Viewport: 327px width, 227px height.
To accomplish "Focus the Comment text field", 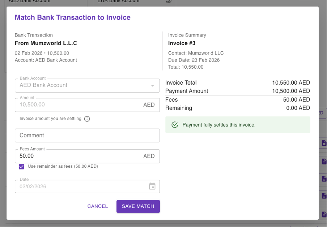I will (87, 136).
